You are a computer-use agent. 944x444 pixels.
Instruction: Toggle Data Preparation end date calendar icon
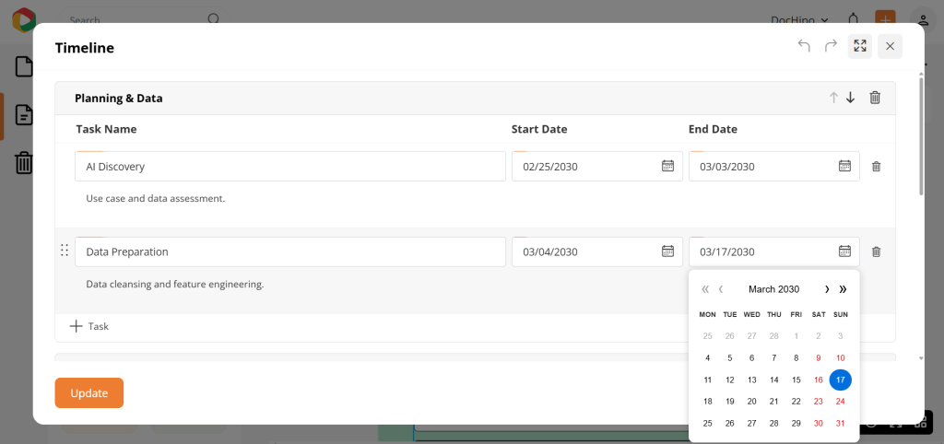[844, 251]
